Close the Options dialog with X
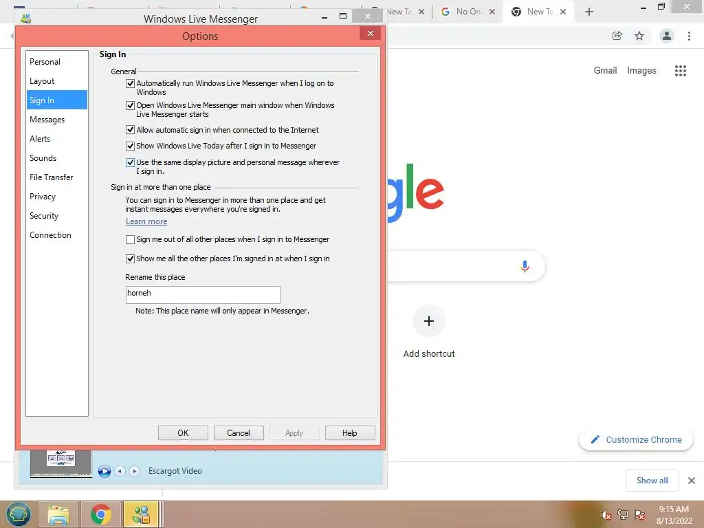Screen dimensions: 704x528 click(370, 33)
